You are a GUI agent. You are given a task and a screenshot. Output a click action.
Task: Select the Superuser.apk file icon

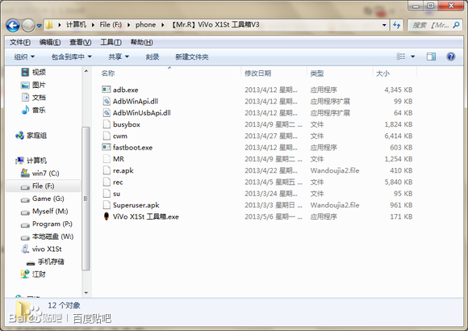pyautogui.click(x=107, y=205)
